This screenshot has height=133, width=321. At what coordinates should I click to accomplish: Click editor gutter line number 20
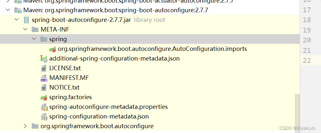coord(307,40)
